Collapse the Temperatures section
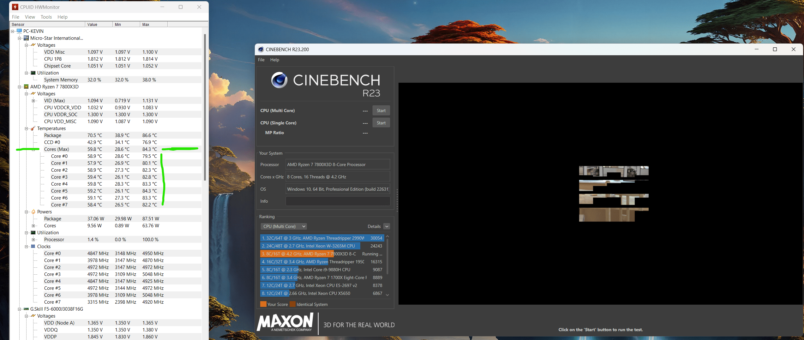Viewport: 804px width, 340px height. 27,128
